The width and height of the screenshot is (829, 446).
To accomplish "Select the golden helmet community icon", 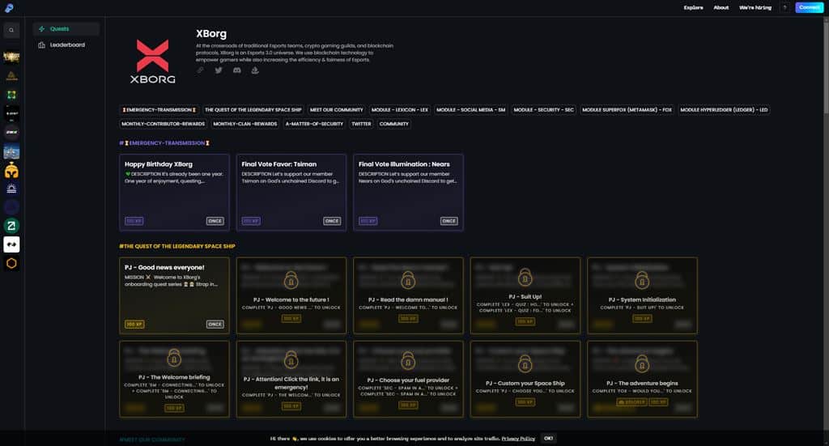I will coord(11,170).
